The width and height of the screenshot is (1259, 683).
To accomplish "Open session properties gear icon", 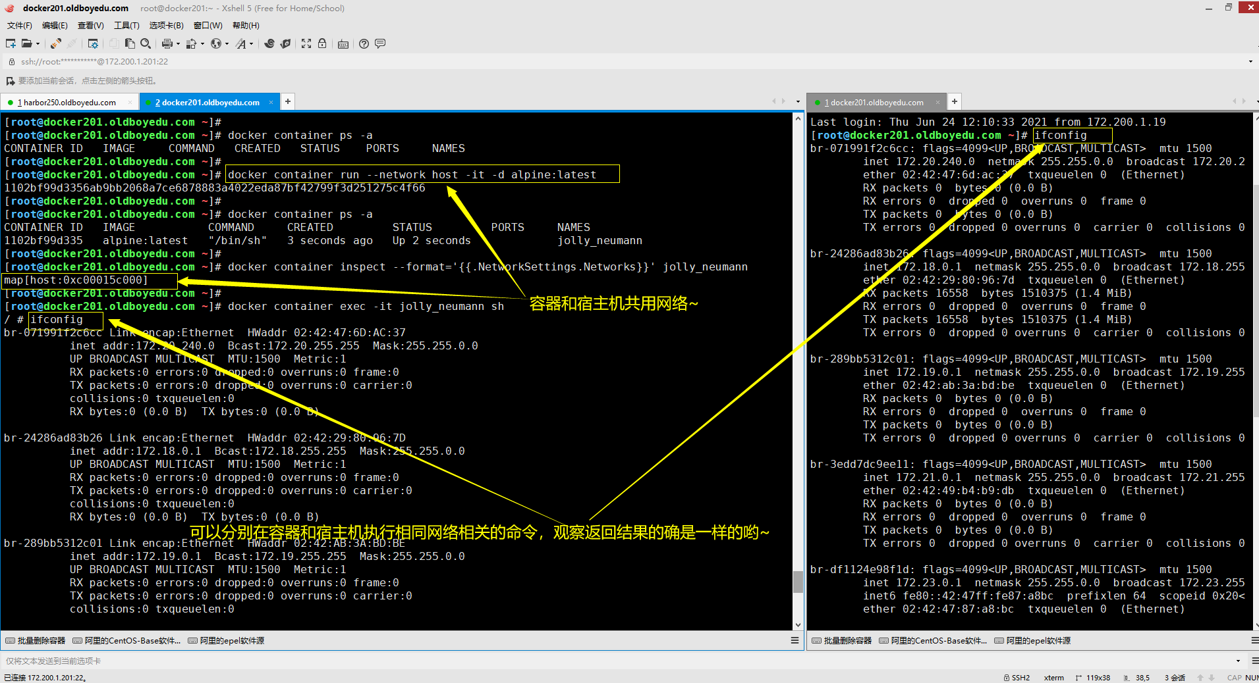I will point(93,43).
